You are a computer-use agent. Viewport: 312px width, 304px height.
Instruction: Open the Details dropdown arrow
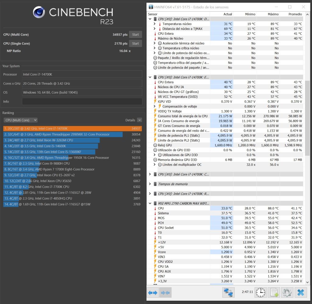[x=140, y=120]
